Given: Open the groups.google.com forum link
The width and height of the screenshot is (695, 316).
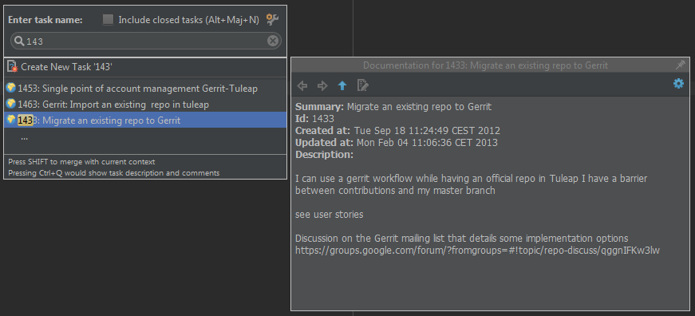Looking at the screenshot, I should click(x=477, y=251).
